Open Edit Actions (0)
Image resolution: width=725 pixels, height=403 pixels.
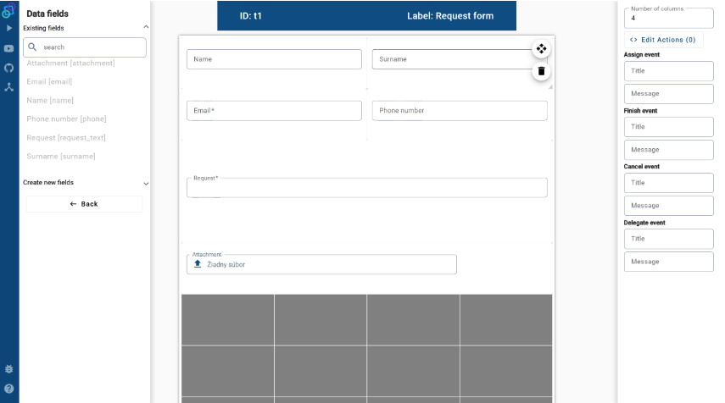pyautogui.click(x=663, y=40)
